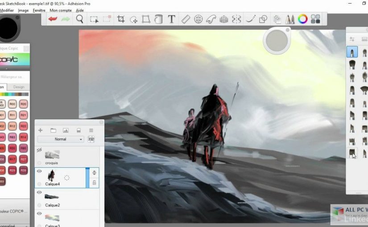Image resolution: width=368 pixels, height=227 pixels.
Task: Select Copic swatch R20
Action: coord(23,104)
